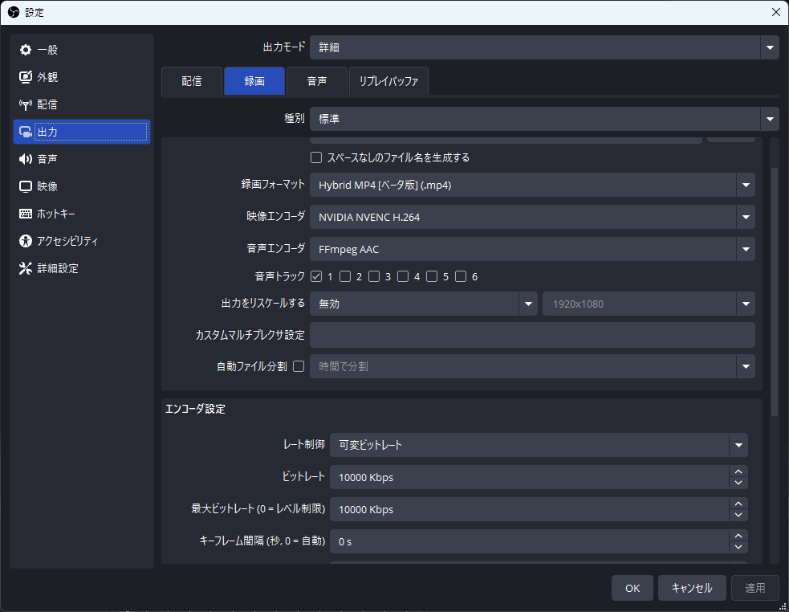Open the 詳細設定 settings page

[x=82, y=268]
